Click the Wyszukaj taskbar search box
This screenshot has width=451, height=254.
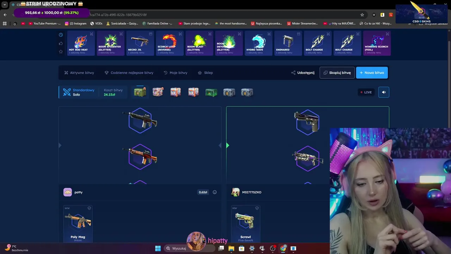coord(190,248)
